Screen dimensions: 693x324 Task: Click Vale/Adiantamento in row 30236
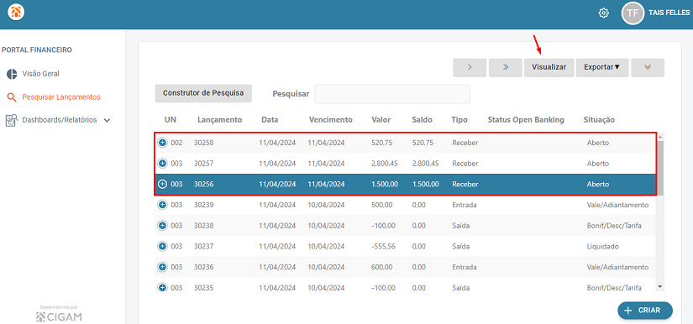(617, 267)
